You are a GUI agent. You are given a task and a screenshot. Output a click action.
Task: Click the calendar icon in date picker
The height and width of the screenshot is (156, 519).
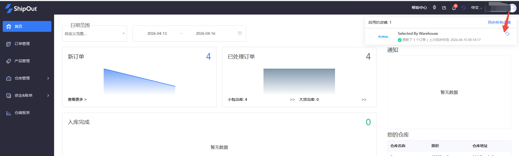(x=240, y=33)
